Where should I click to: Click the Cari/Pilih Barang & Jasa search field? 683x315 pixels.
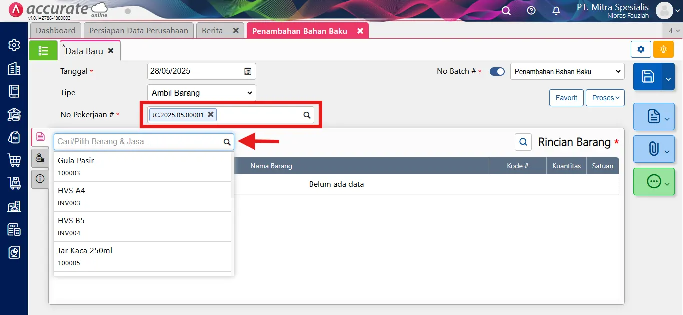[x=139, y=142]
